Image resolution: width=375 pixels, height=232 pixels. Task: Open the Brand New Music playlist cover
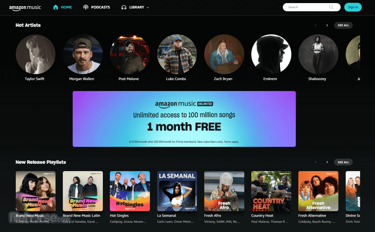coord(35,191)
